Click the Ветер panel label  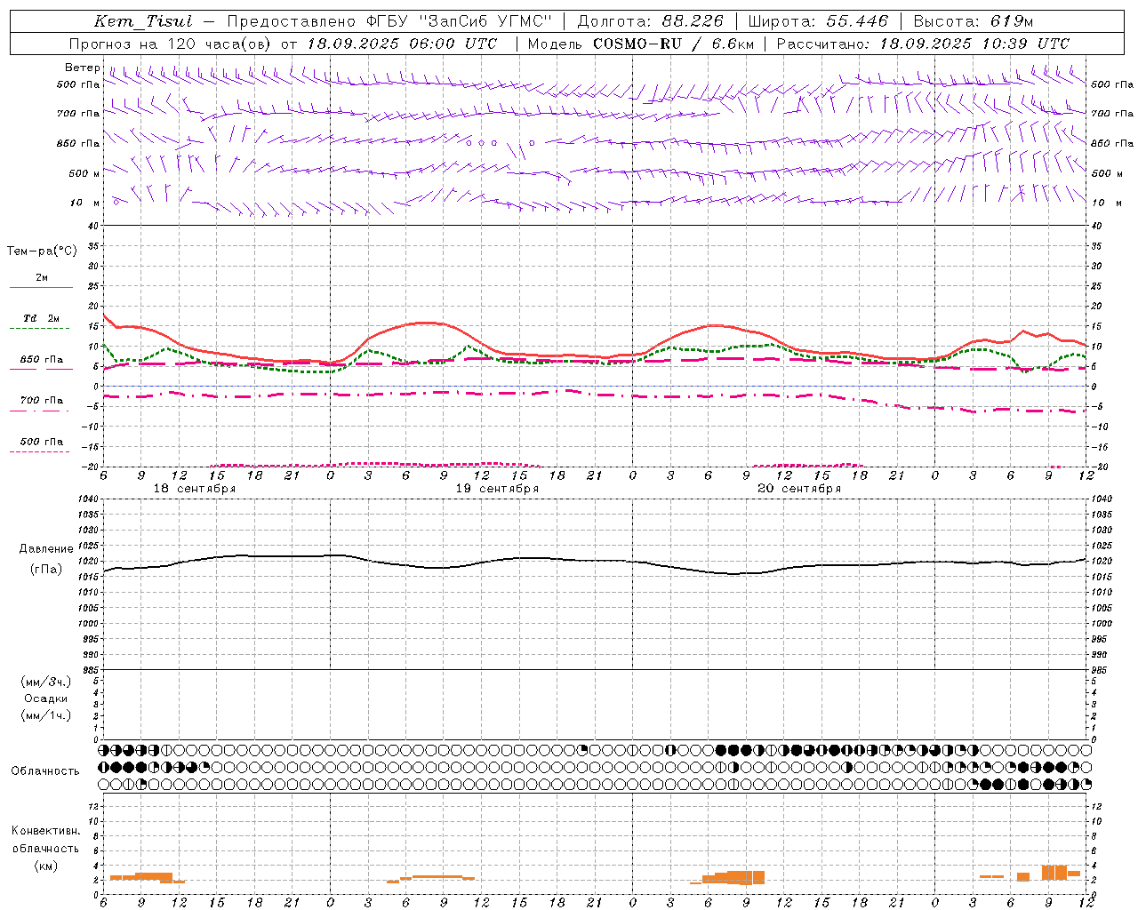[82, 68]
